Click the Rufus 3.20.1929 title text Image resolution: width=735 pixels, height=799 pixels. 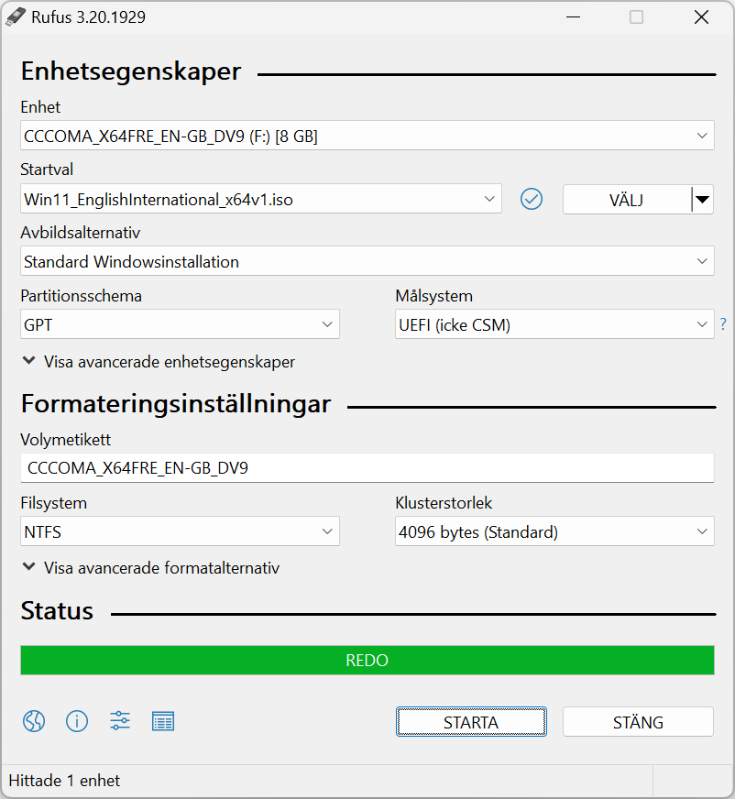pos(88,17)
